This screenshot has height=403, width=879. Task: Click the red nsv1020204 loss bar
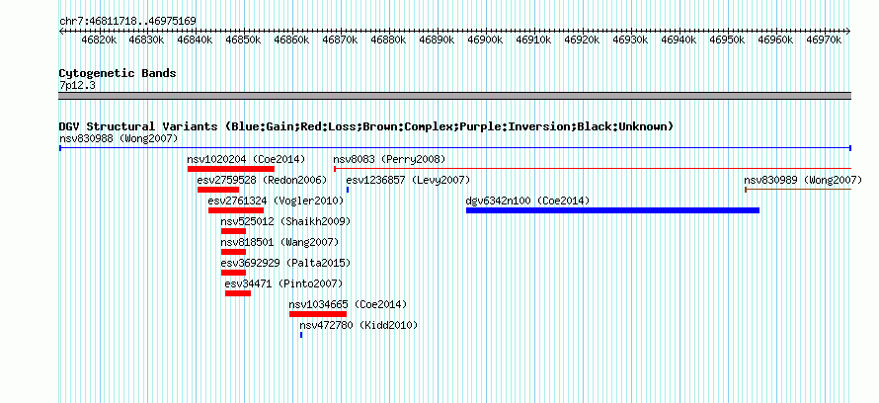[x=231, y=169]
